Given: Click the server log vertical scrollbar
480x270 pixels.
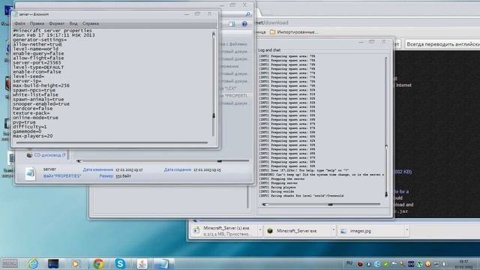Looking at the screenshot, I should tap(386, 126).
